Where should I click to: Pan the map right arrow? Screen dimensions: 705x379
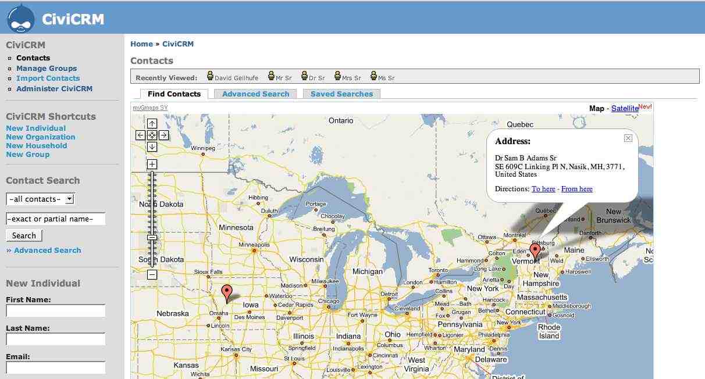(x=164, y=135)
